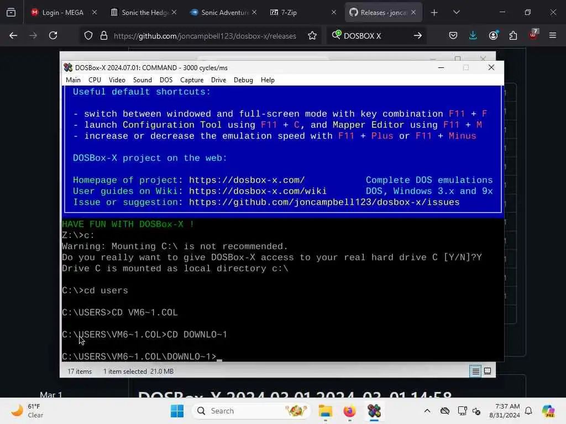
Task: Switch Explorer window to large icons view
Action: (x=488, y=371)
